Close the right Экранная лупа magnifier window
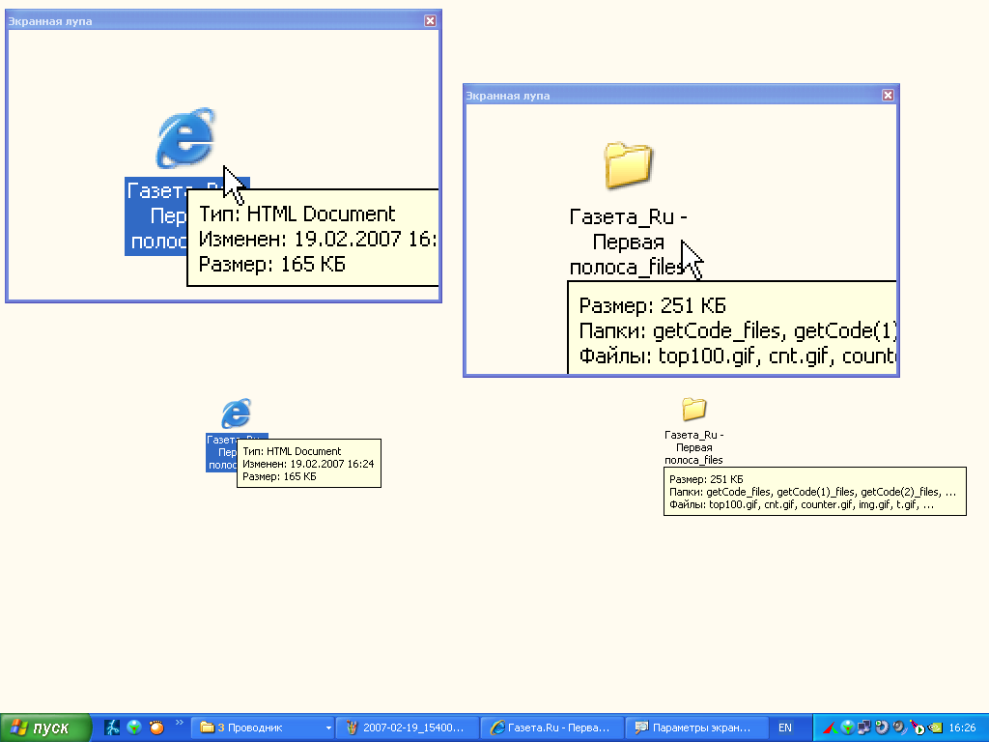This screenshot has height=742, width=989. pos(888,96)
